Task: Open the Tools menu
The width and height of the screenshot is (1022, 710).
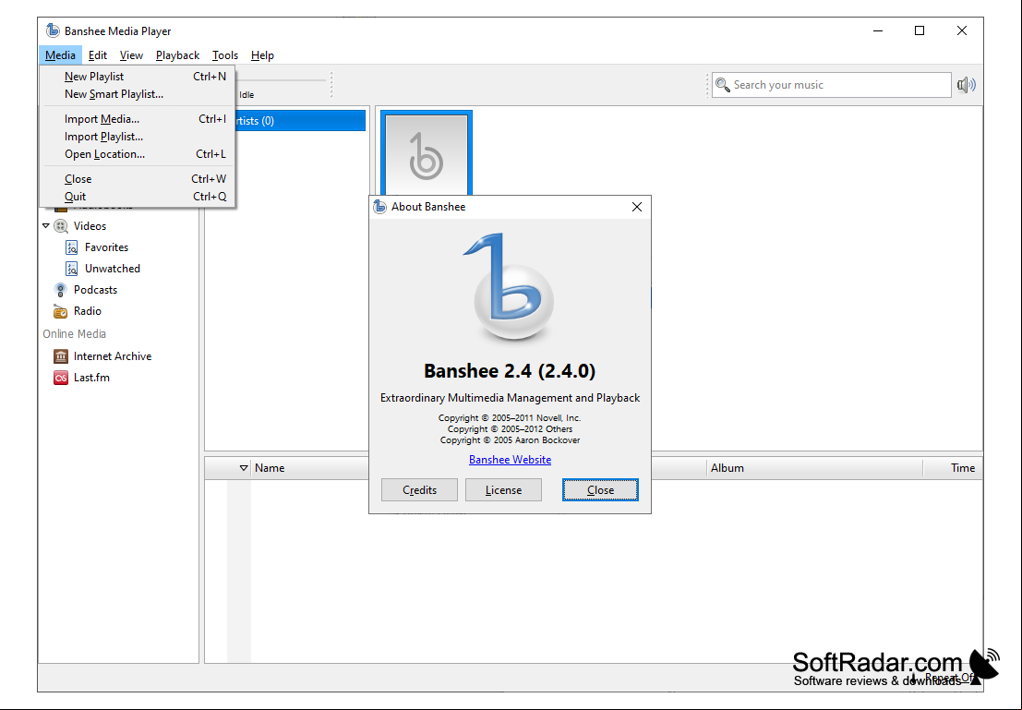Action: click(x=225, y=55)
